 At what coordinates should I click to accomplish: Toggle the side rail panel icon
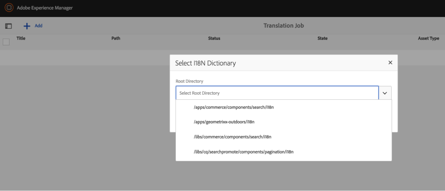(x=9, y=26)
